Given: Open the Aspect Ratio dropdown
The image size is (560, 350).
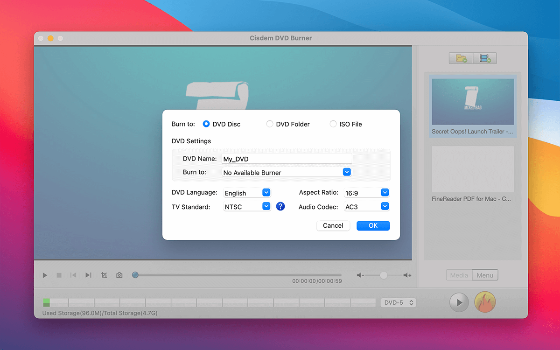Looking at the screenshot, I should [366, 192].
